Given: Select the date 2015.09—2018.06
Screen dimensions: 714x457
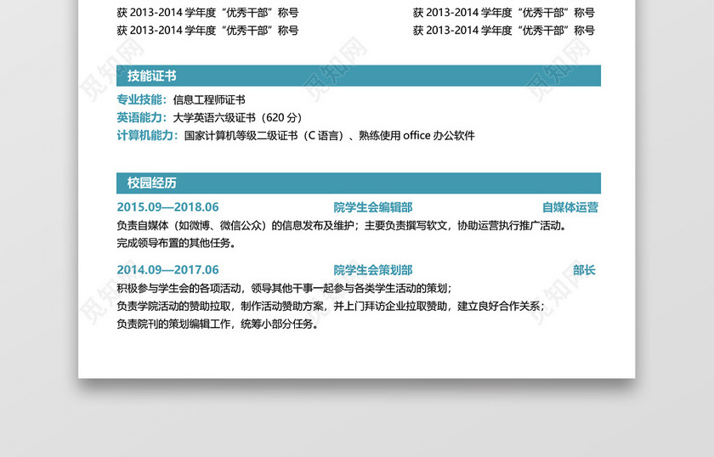Looking at the screenshot, I should click(x=167, y=207).
